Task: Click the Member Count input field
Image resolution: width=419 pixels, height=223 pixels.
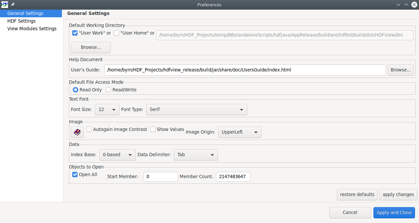Action: (x=233, y=177)
